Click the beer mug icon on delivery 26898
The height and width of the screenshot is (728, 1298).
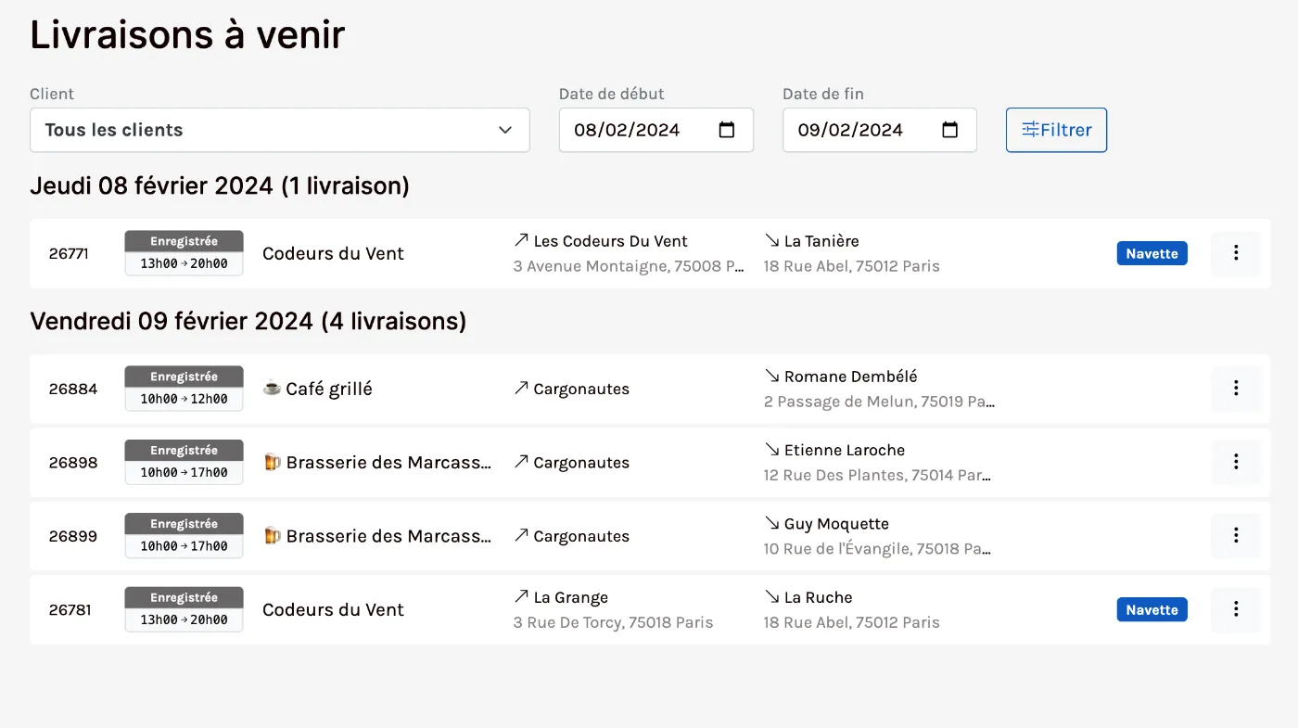coord(272,462)
